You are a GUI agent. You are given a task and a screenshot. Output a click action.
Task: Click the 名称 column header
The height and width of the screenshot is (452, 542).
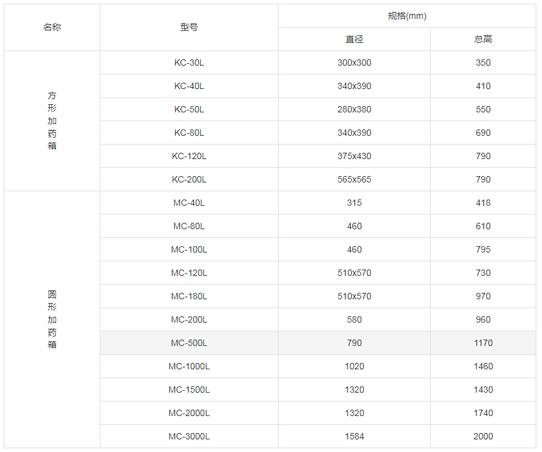tap(52, 27)
